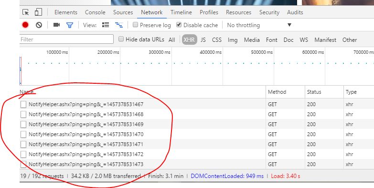
Task: Toggle the device mode icon
Action: click(38, 12)
